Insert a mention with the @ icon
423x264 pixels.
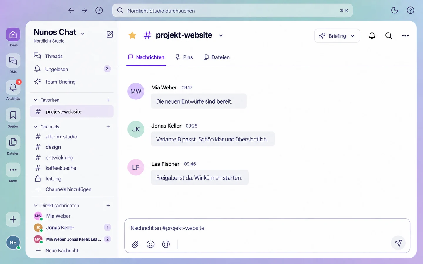[x=166, y=244]
